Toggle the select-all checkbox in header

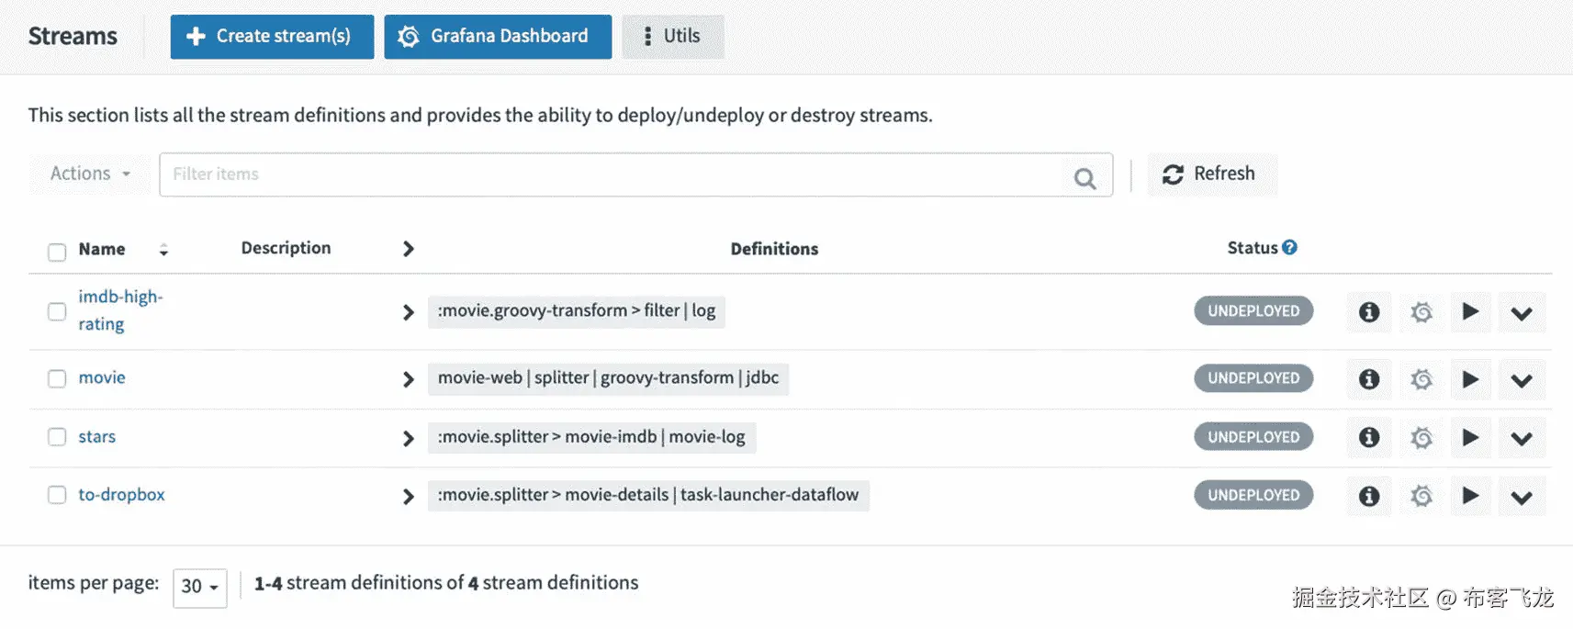pyautogui.click(x=57, y=252)
